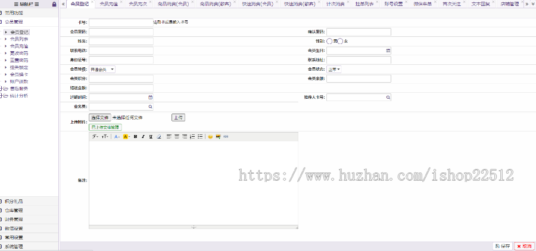536x251 pixels.
Task: Open 已上传文件管理 button
Action: [x=105, y=127]
